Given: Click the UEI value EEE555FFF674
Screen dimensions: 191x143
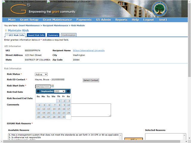Looking at the screenshot, I should 33,50.
